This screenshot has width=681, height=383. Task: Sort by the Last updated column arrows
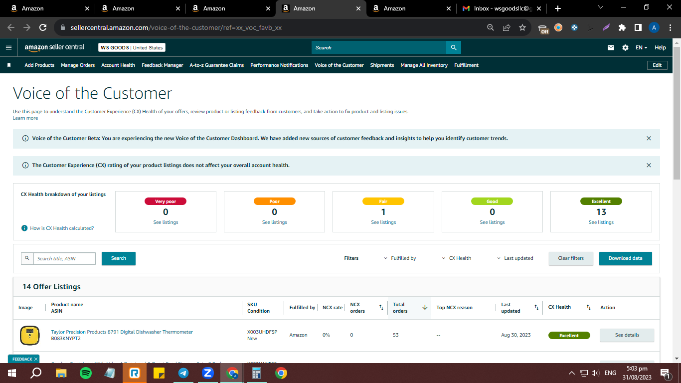click(536, 308)
